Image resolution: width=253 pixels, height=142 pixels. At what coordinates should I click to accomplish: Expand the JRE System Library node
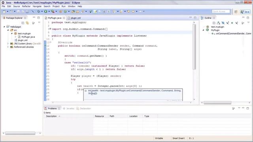[8, 43]
